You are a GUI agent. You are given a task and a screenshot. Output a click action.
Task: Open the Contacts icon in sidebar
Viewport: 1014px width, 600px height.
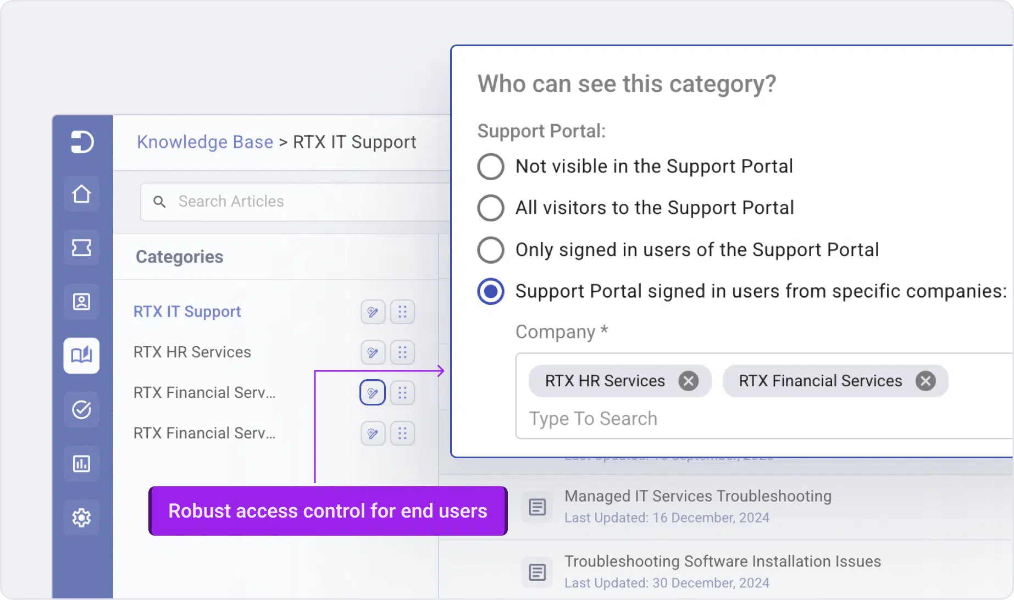81,302
